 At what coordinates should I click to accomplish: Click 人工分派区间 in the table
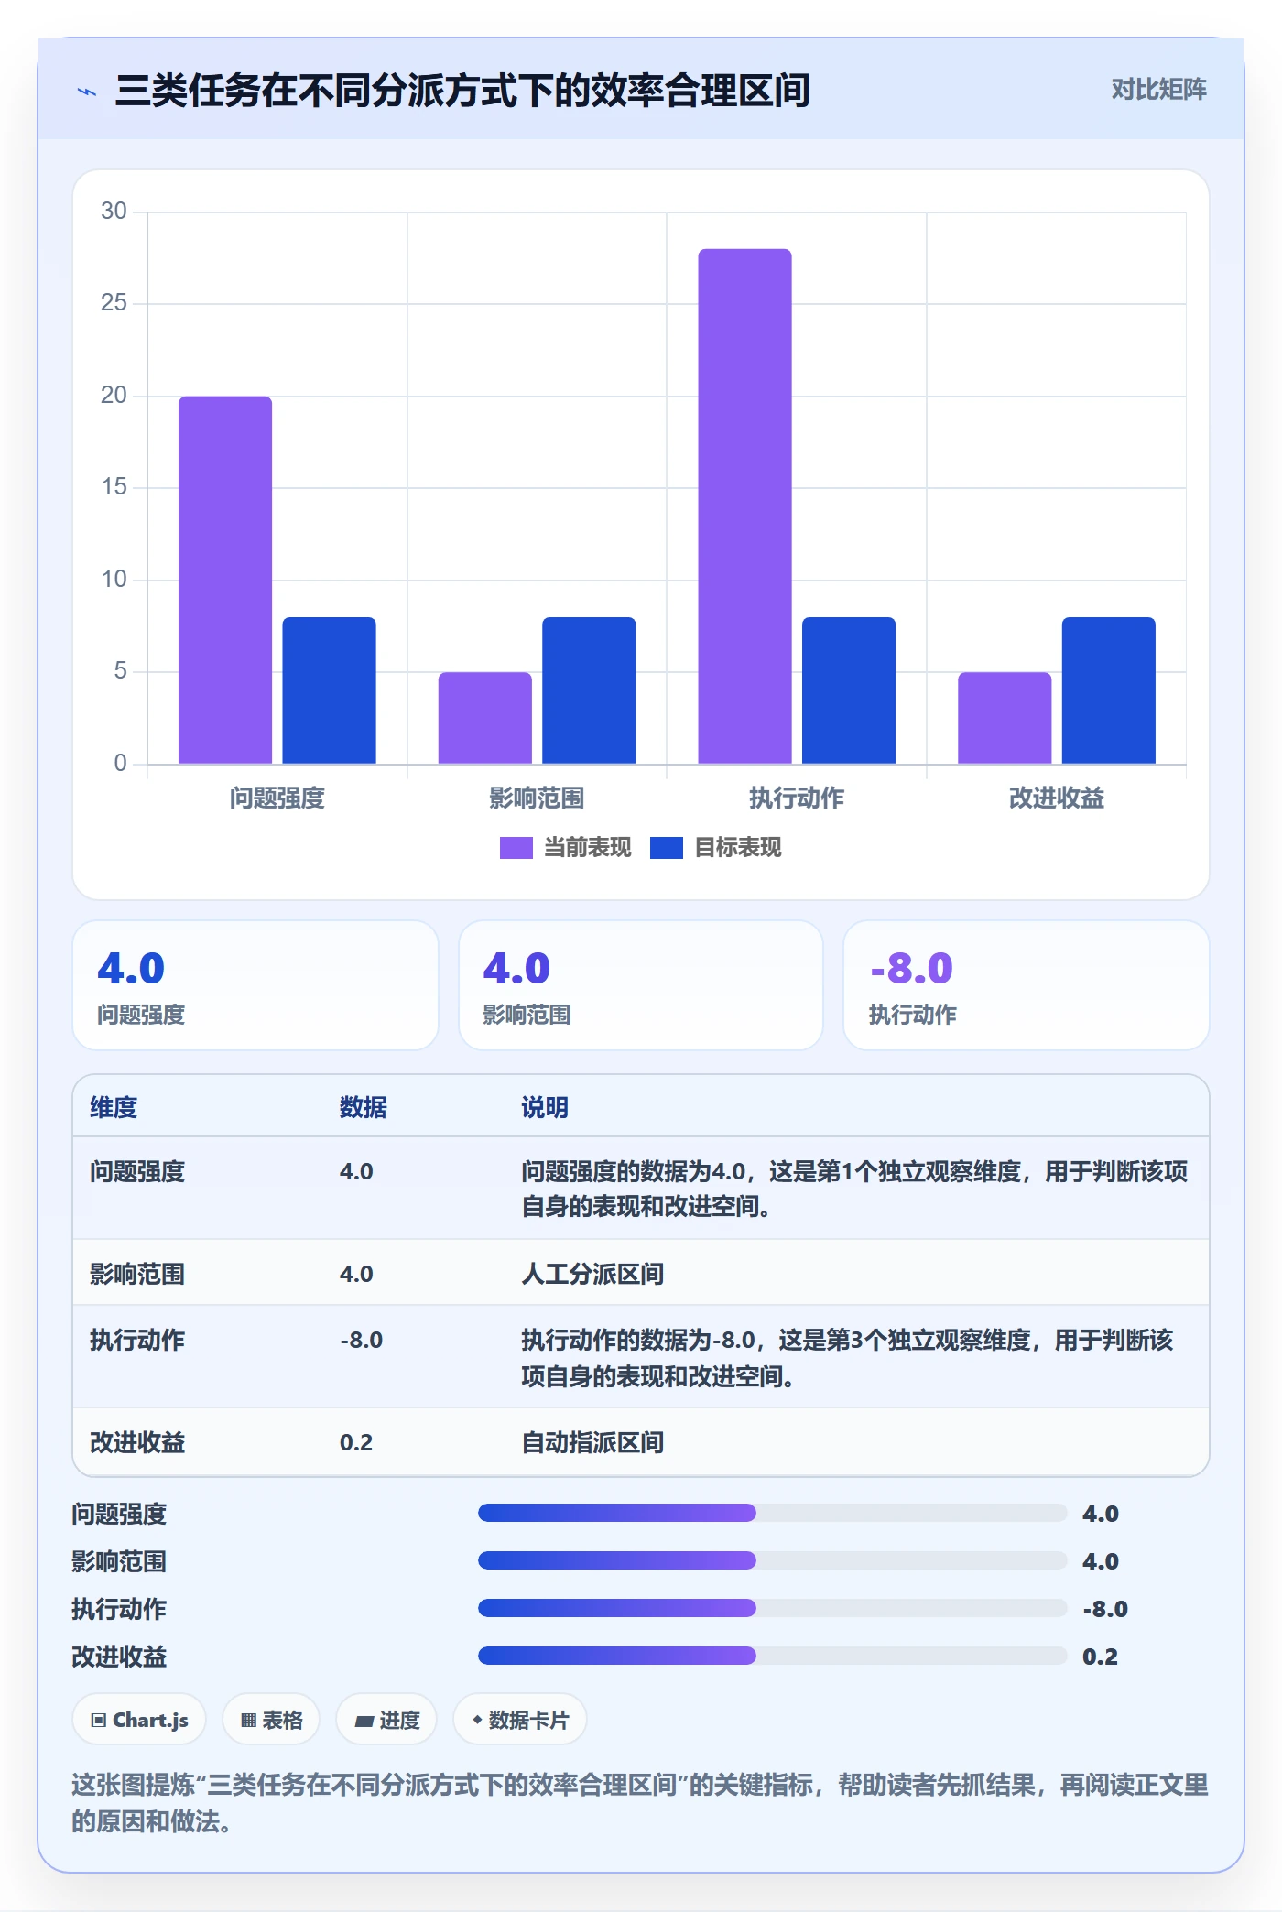[592, 1274]
